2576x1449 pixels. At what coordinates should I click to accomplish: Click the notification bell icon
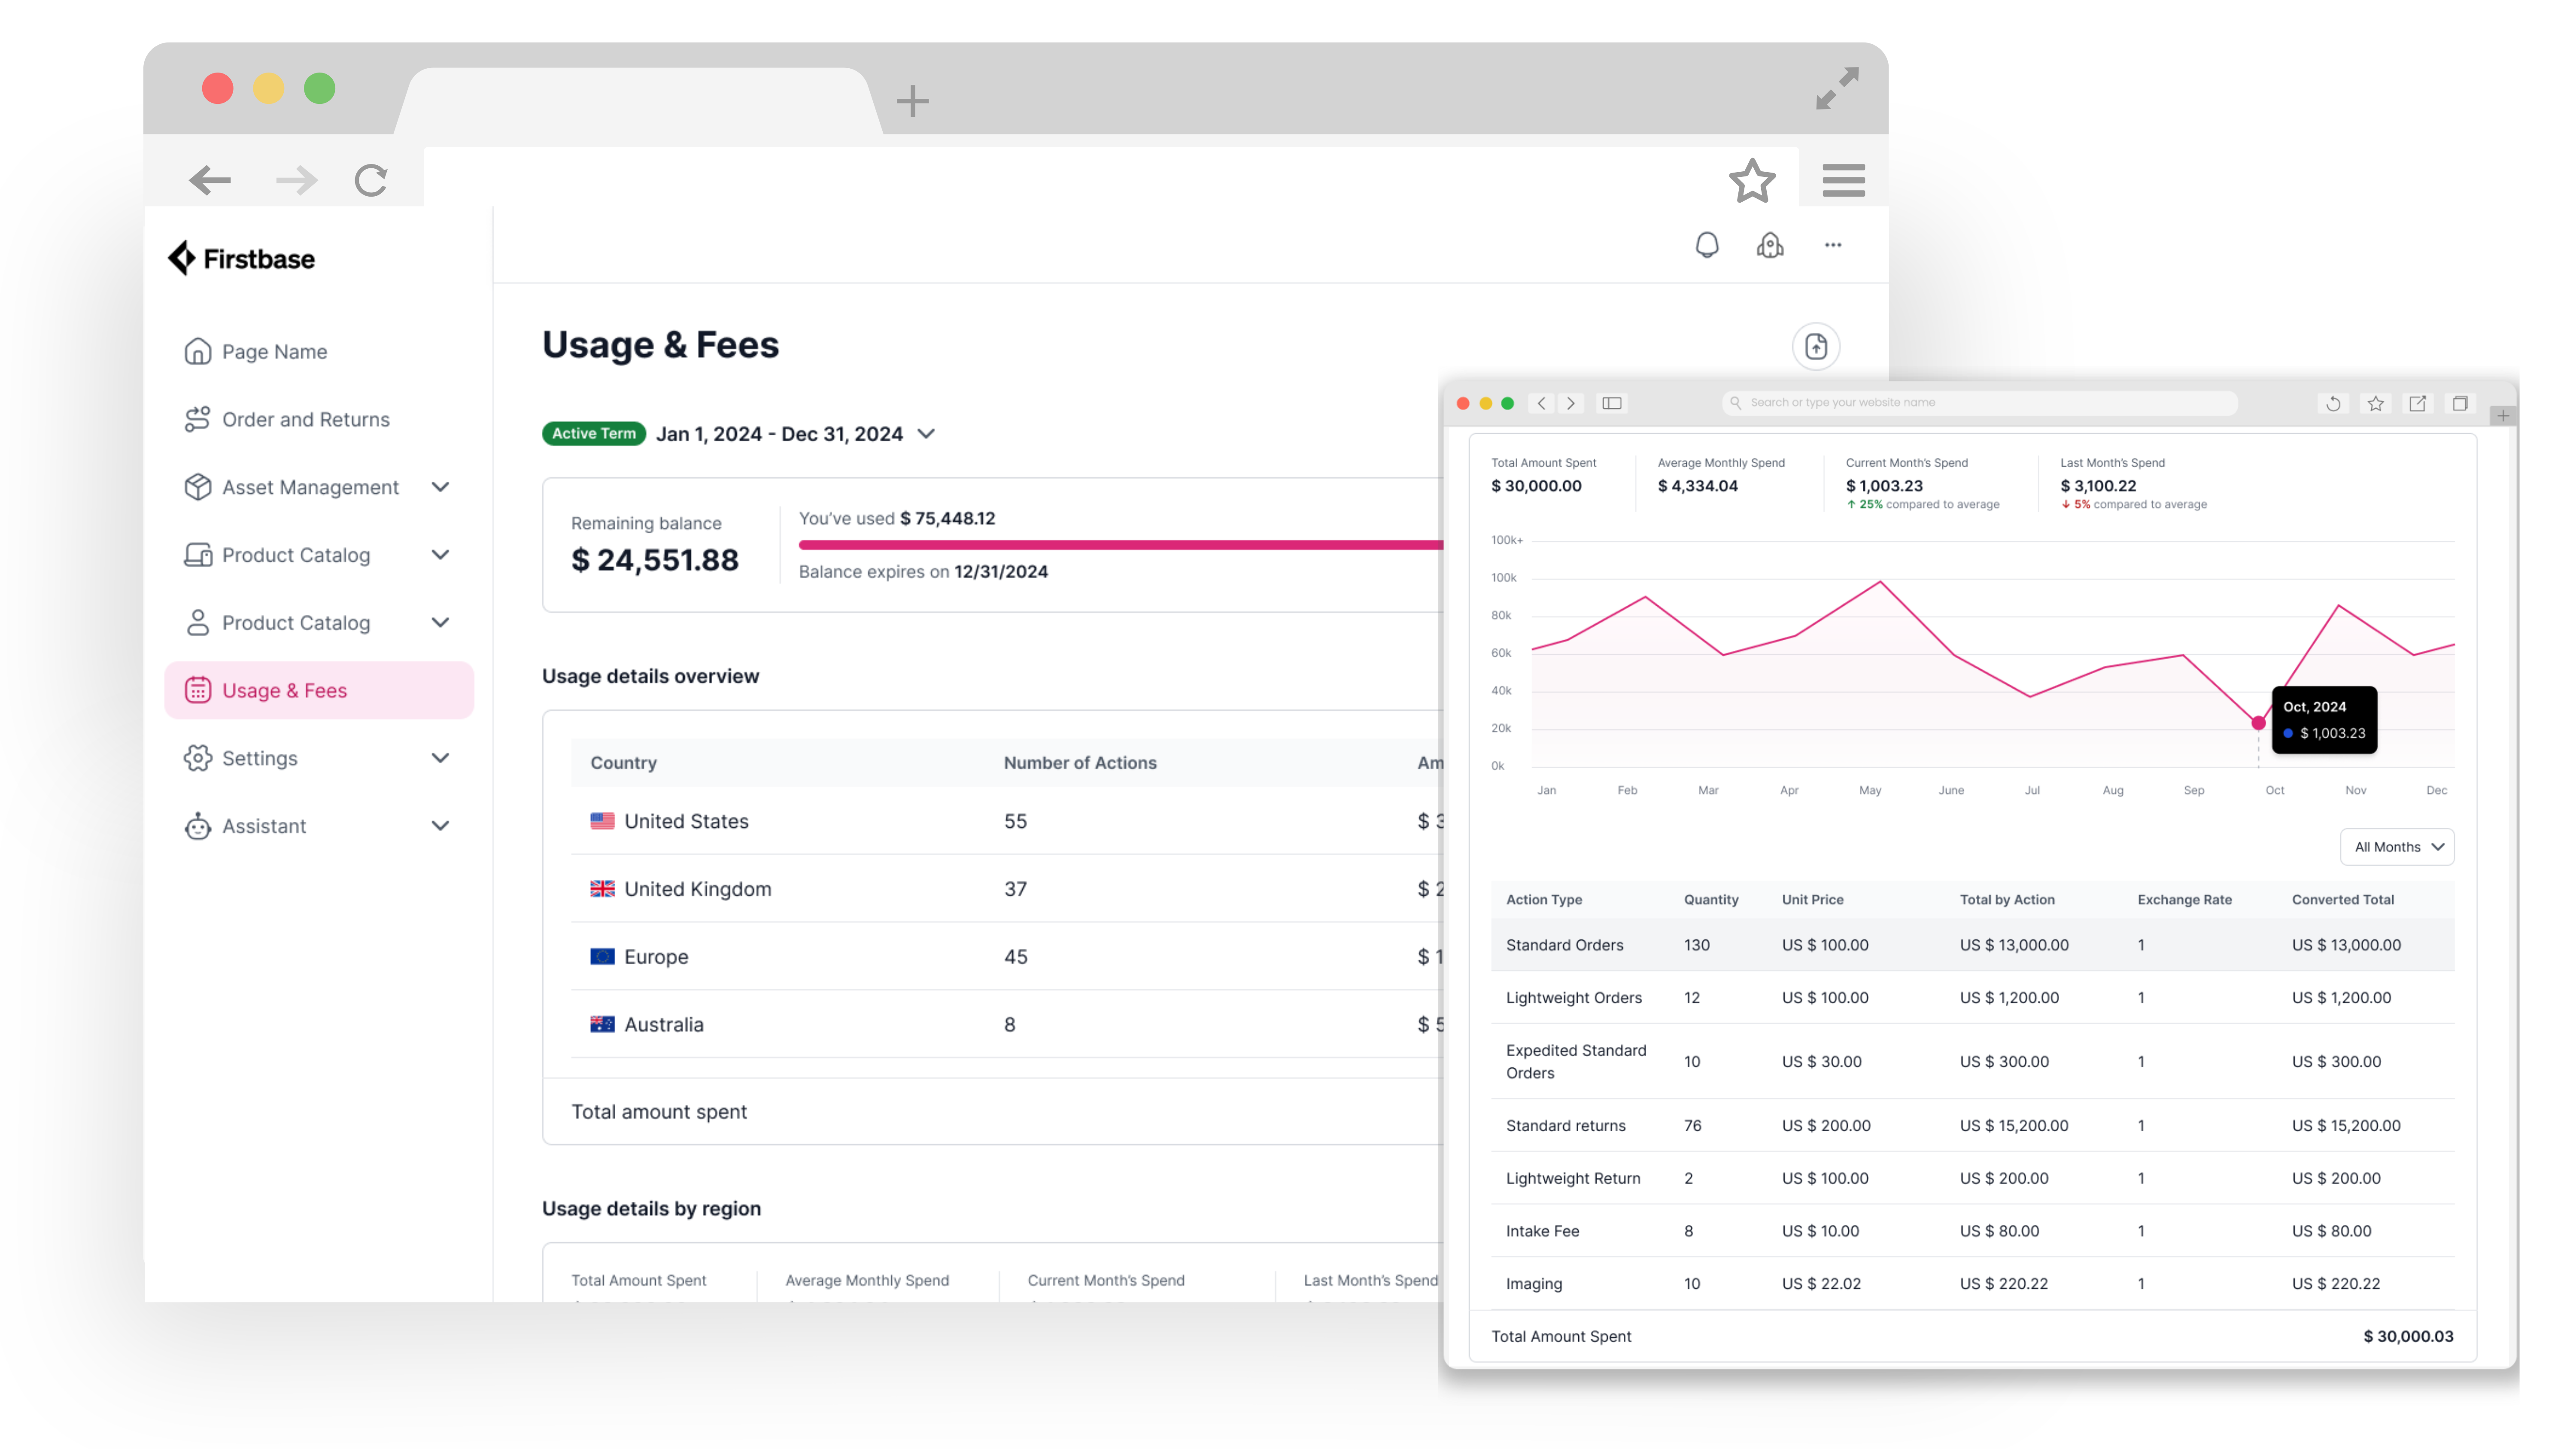pos(1706,245)
